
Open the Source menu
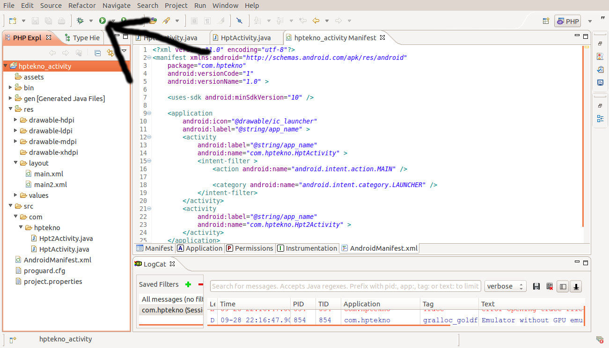pos(51,6)
